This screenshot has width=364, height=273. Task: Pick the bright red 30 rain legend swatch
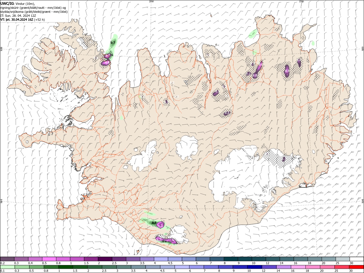pos(357,267)
